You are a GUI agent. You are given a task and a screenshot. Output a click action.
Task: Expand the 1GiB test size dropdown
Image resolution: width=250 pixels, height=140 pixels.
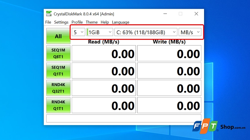(100, 32)
